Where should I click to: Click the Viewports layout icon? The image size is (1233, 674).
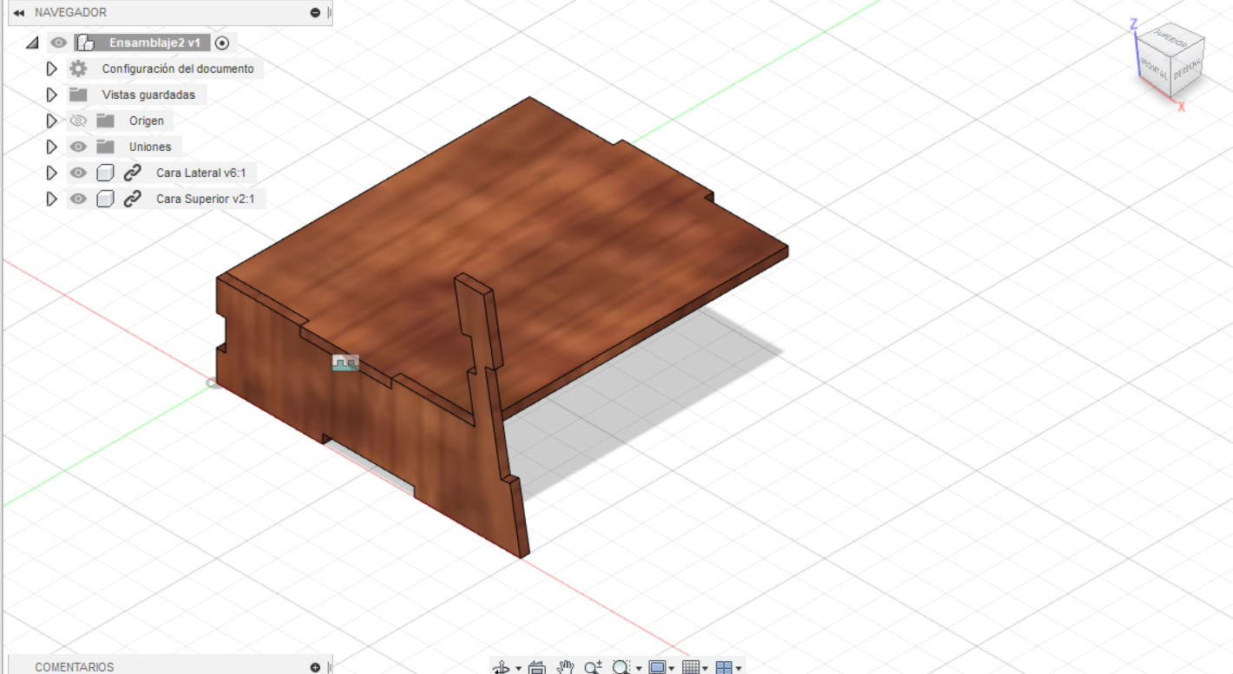coord(724,667)
